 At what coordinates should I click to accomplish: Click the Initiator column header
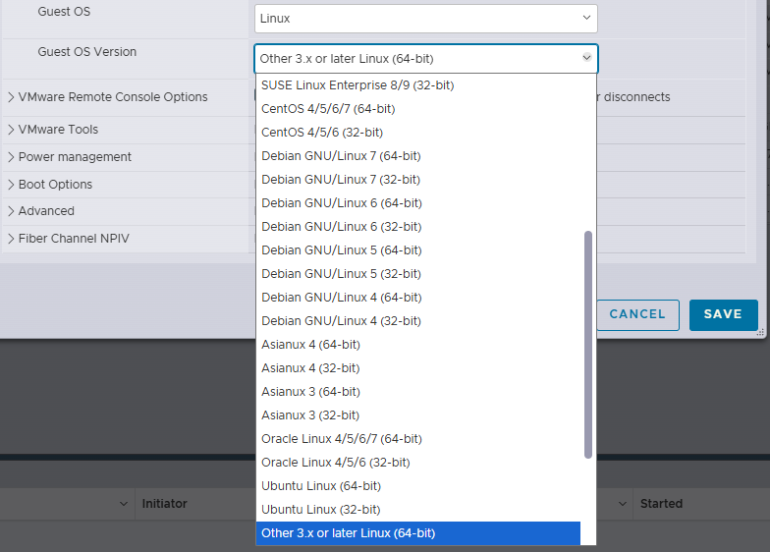[165, 504]
